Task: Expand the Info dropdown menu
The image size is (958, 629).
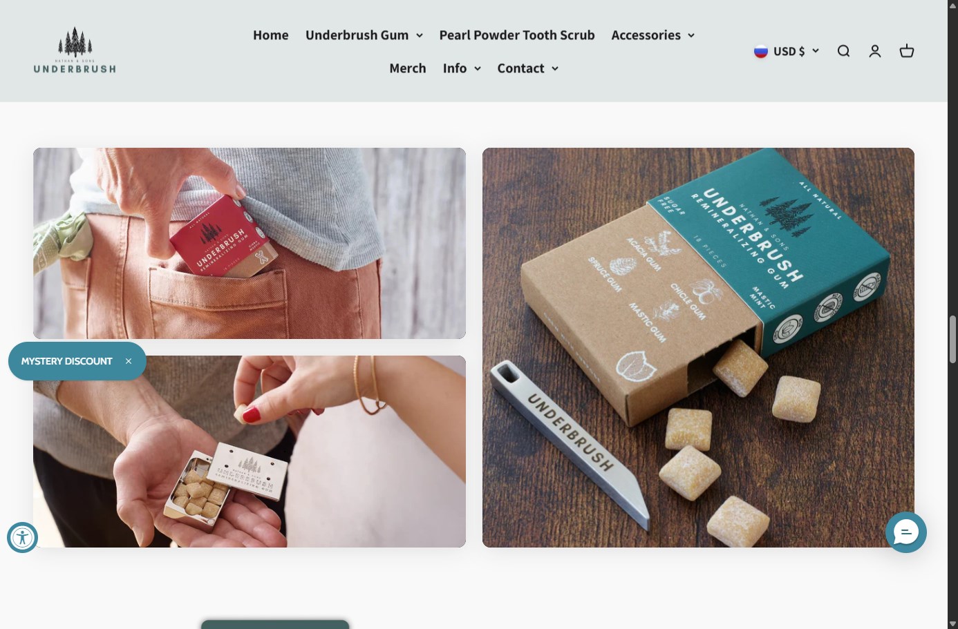Action: pyautogui.click(x=462, y=68)
